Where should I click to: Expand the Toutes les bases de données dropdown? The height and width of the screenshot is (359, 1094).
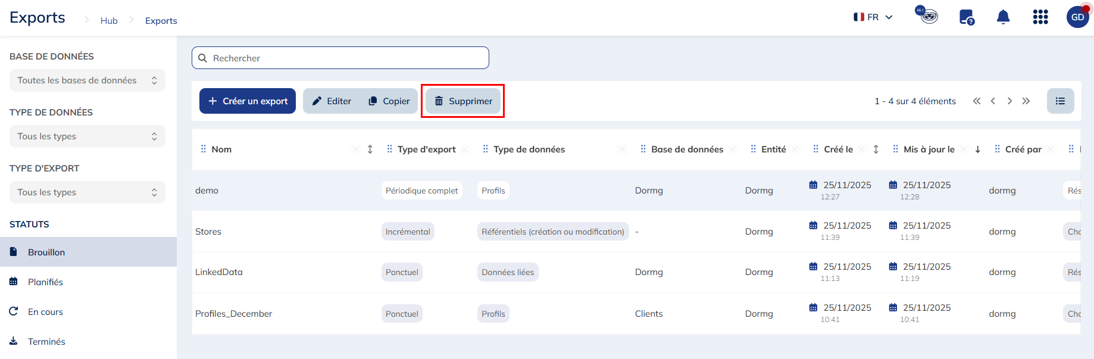[x=87, y=80]
